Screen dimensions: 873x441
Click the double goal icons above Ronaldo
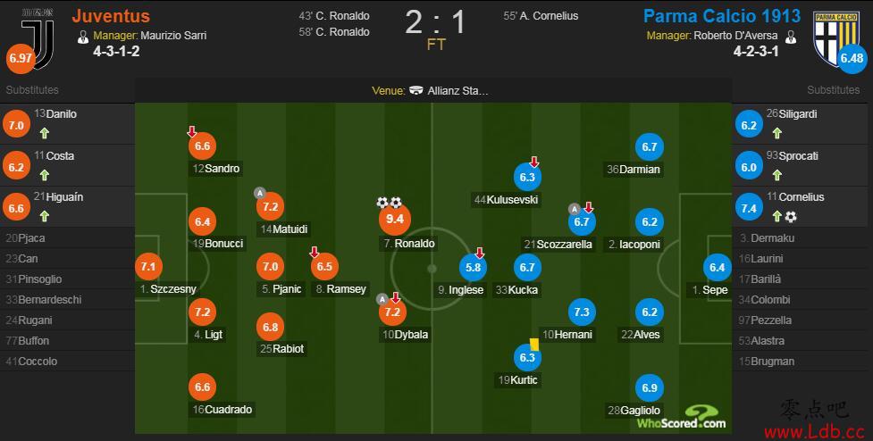pyautogui.click(x=389, y=203)
